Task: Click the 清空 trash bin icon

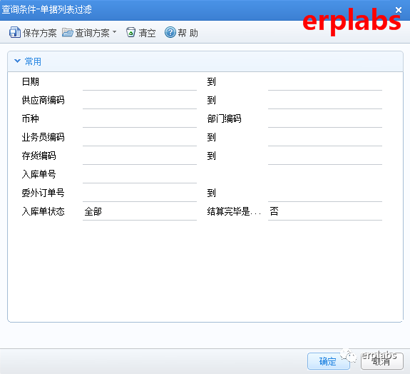Action: point(130,32)
